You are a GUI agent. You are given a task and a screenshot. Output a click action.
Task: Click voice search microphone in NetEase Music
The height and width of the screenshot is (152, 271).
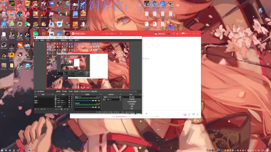(x=121, y=33)
